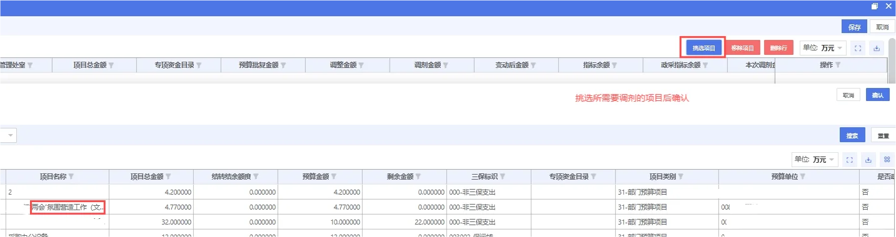Click the 移除项目 button
Screen dimensions: 896x237
tap(742, 47)
